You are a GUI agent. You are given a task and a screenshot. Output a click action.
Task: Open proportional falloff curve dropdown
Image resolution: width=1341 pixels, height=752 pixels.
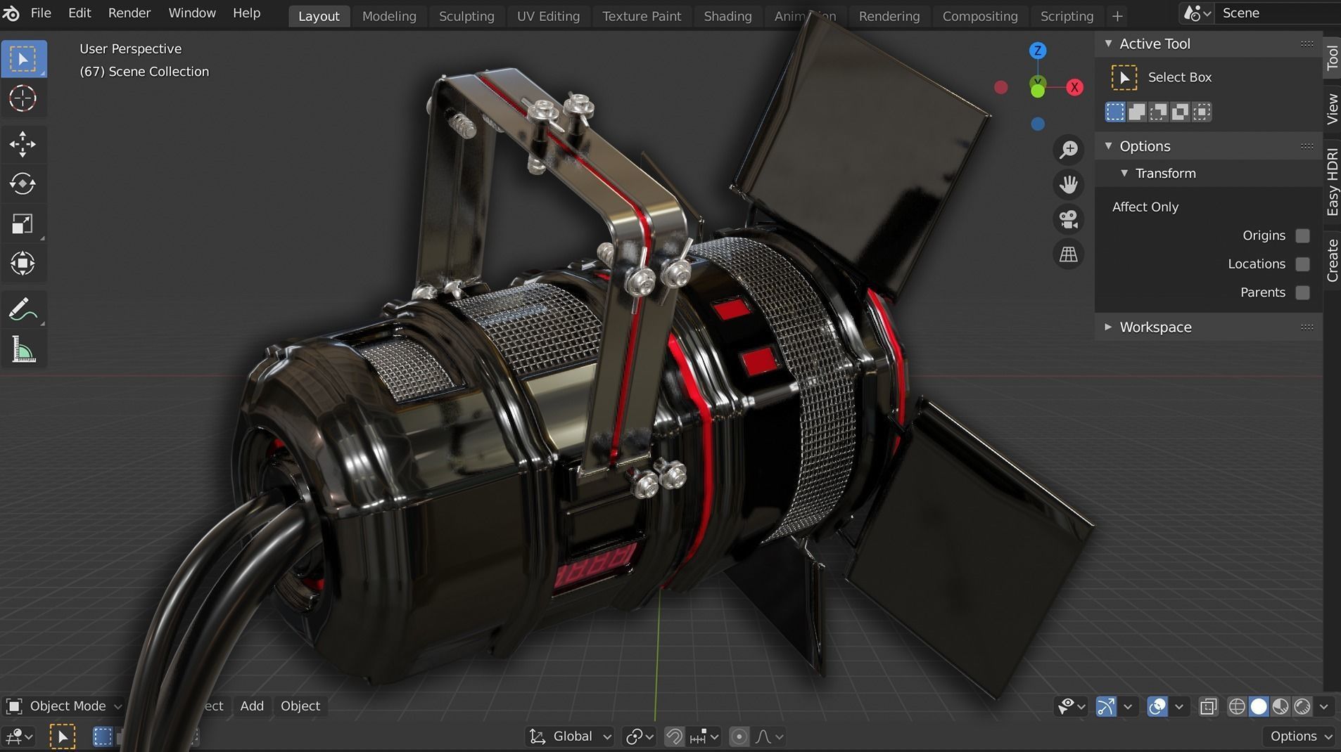point(770,737)
